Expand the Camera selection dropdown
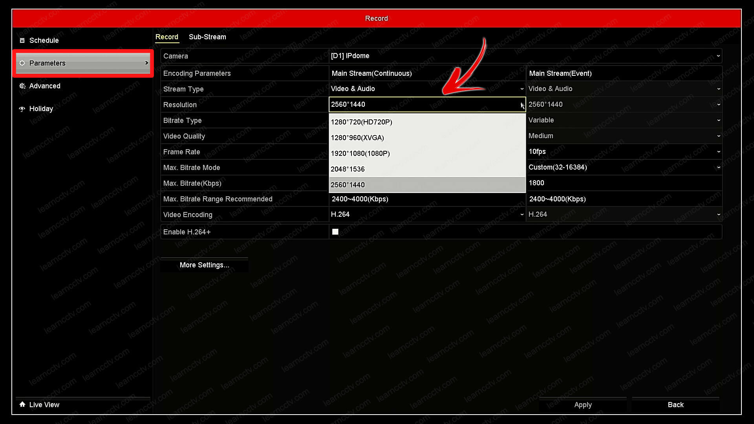754x424 pixels. click(525, 56)
